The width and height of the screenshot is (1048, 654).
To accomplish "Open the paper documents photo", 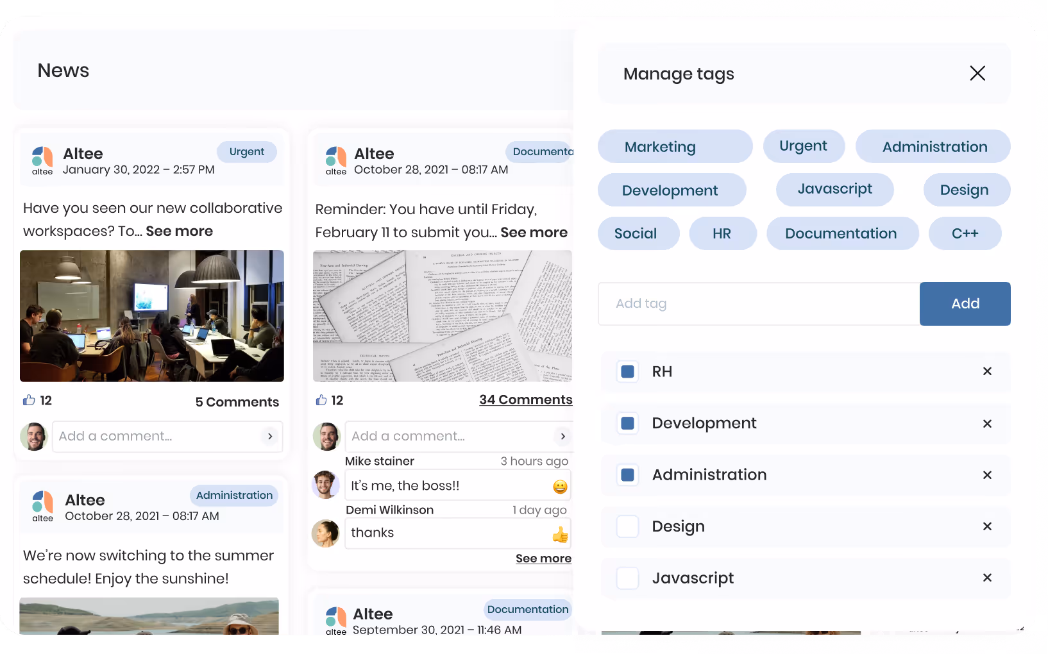I will (x=443, y=316).
